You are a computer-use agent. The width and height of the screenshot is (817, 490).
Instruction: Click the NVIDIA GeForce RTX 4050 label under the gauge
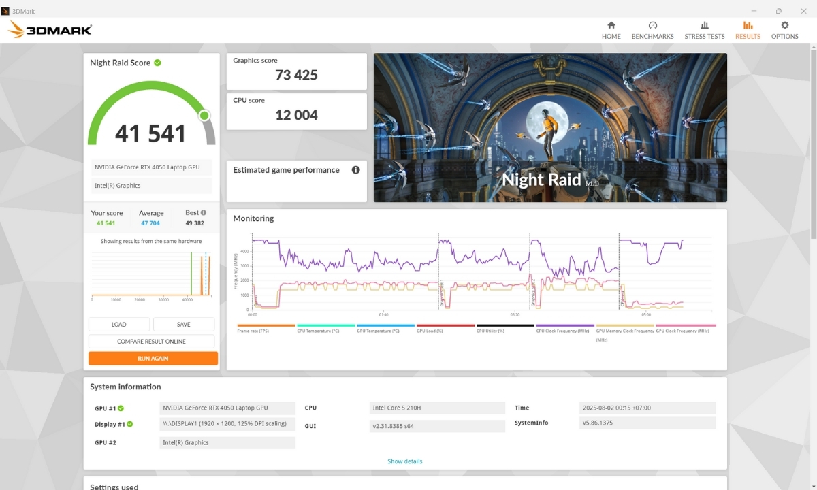point(151,167)
